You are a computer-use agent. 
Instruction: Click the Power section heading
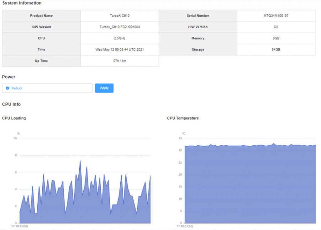tap(8, 77)
